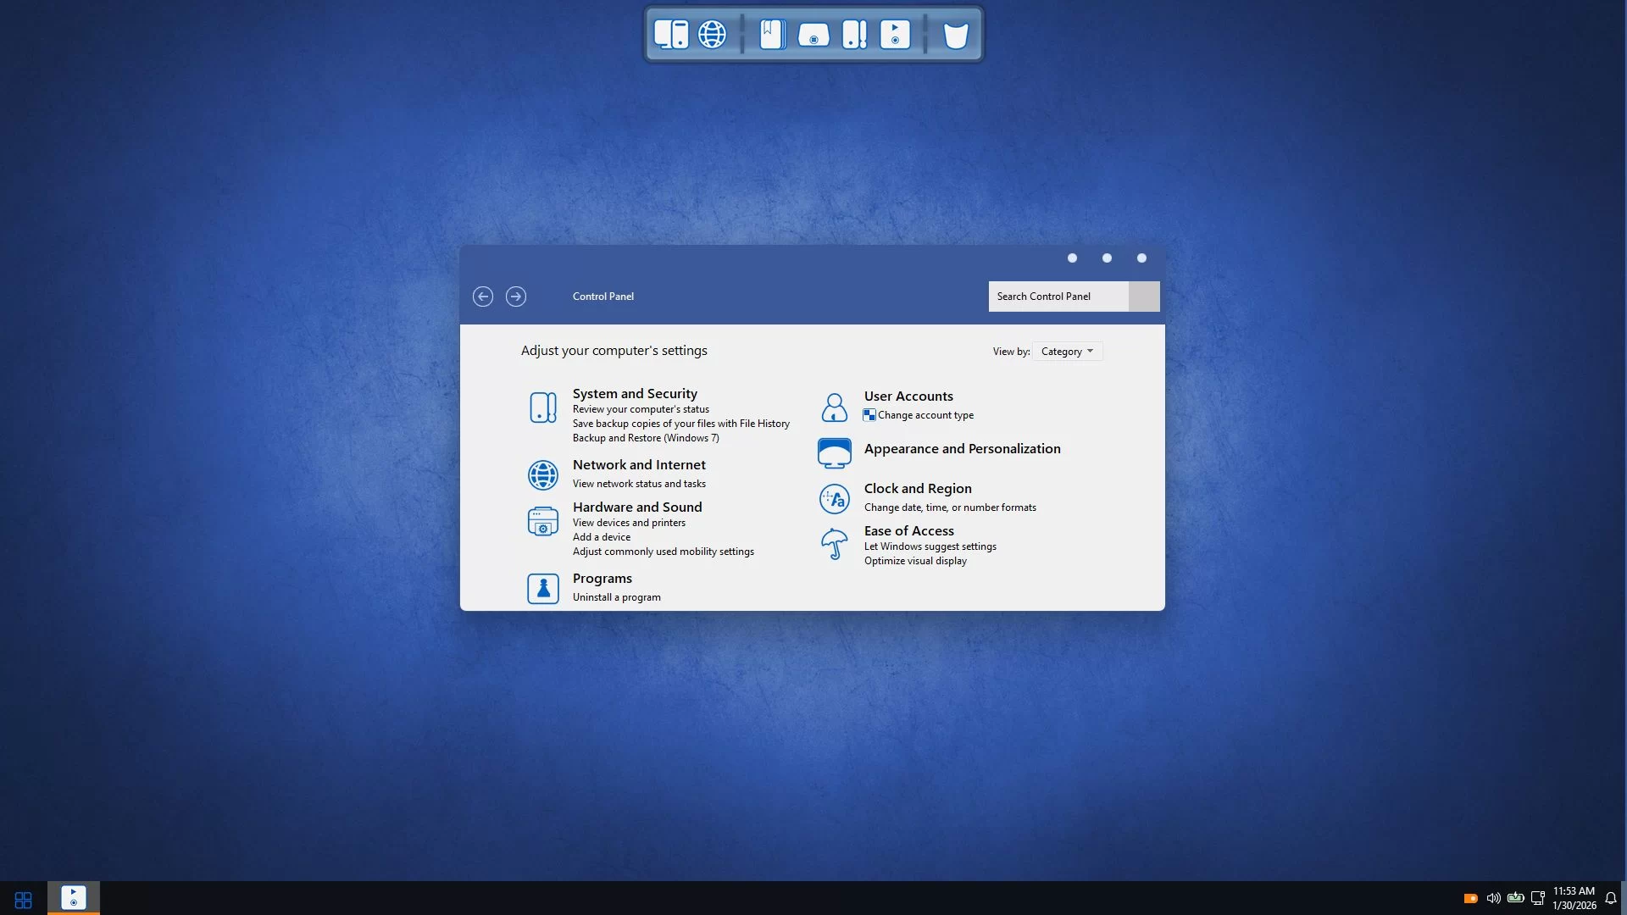
Task: Click the volume icon in system tray
Action: coord(1493,898)
